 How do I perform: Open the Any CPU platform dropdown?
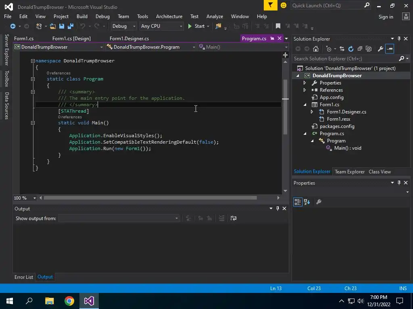point(161,26)
